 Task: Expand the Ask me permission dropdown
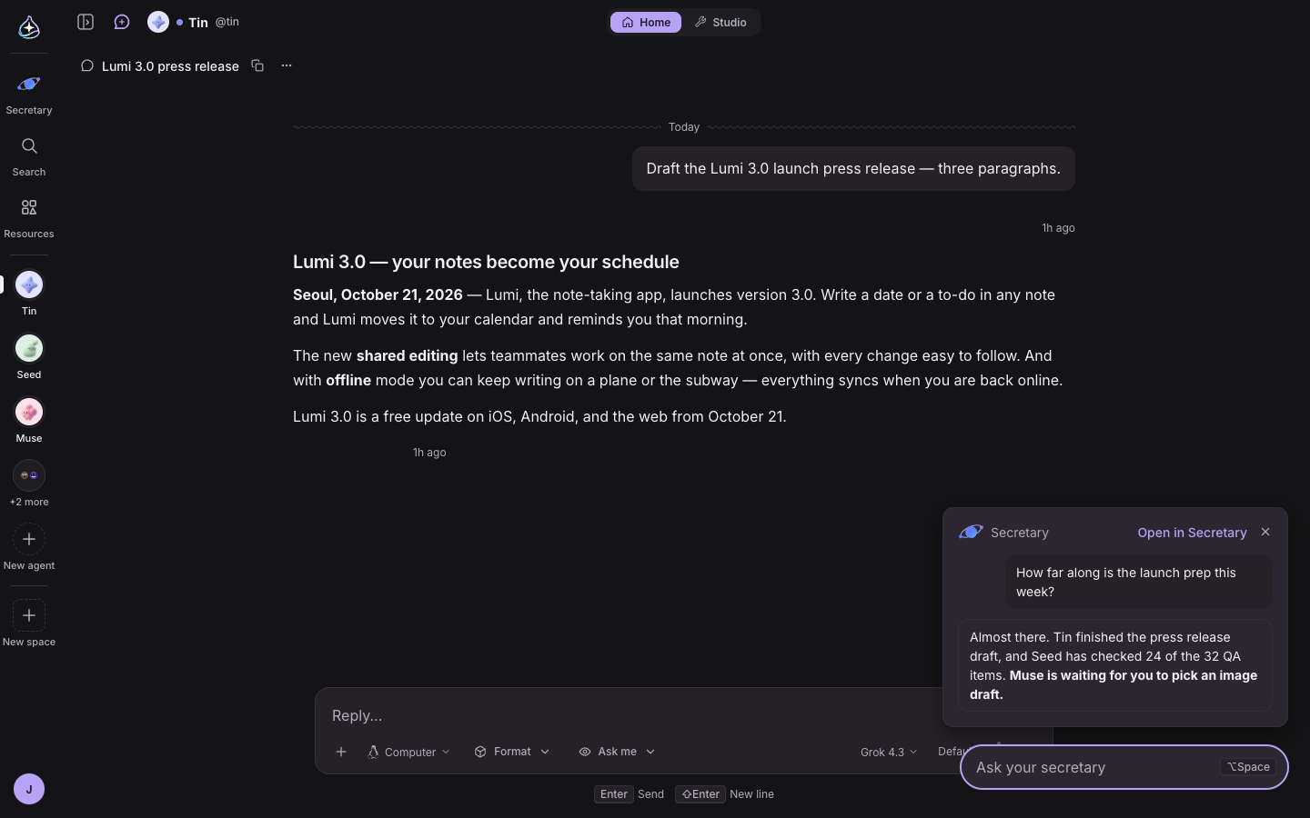[x=617, y=752]
